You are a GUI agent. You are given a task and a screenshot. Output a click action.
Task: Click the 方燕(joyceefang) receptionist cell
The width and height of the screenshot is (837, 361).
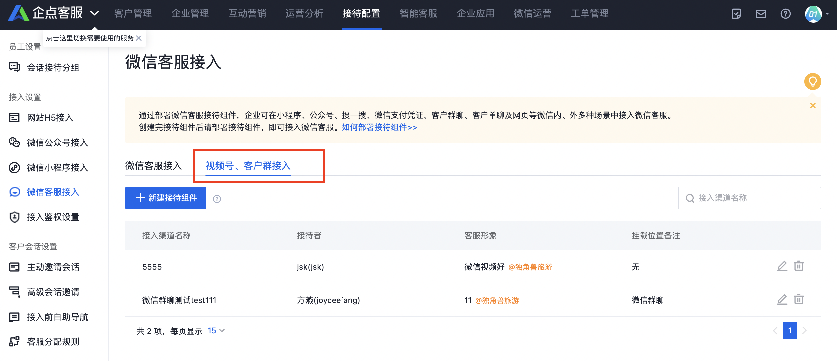pyautogui.click(x=329, y=300)
